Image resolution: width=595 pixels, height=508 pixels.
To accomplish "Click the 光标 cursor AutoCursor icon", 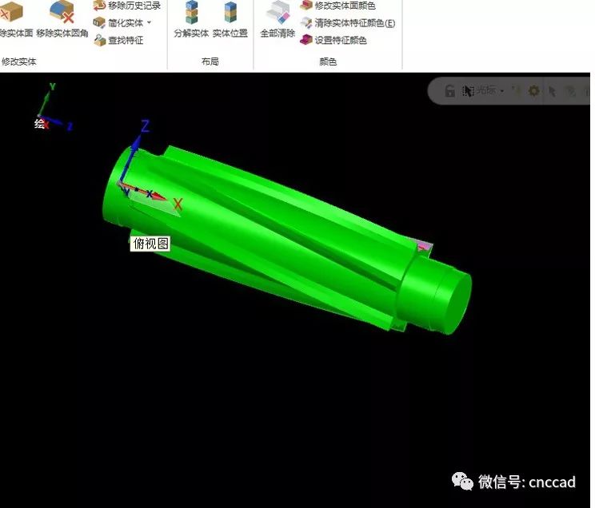I will click(468, 91).
